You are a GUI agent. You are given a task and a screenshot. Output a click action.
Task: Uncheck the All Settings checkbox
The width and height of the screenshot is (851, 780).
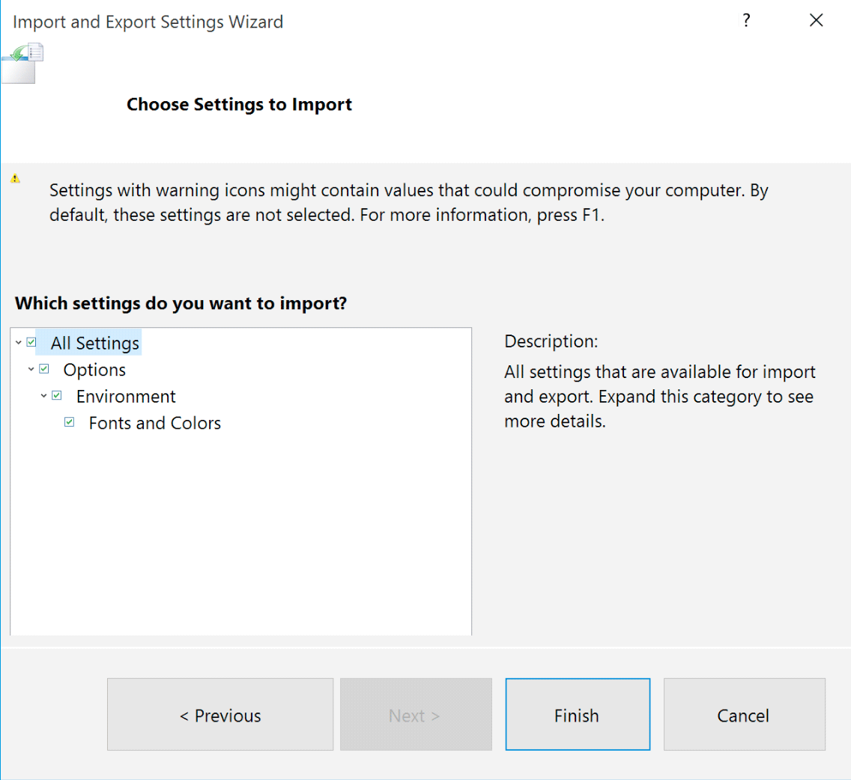pos(31,342)
